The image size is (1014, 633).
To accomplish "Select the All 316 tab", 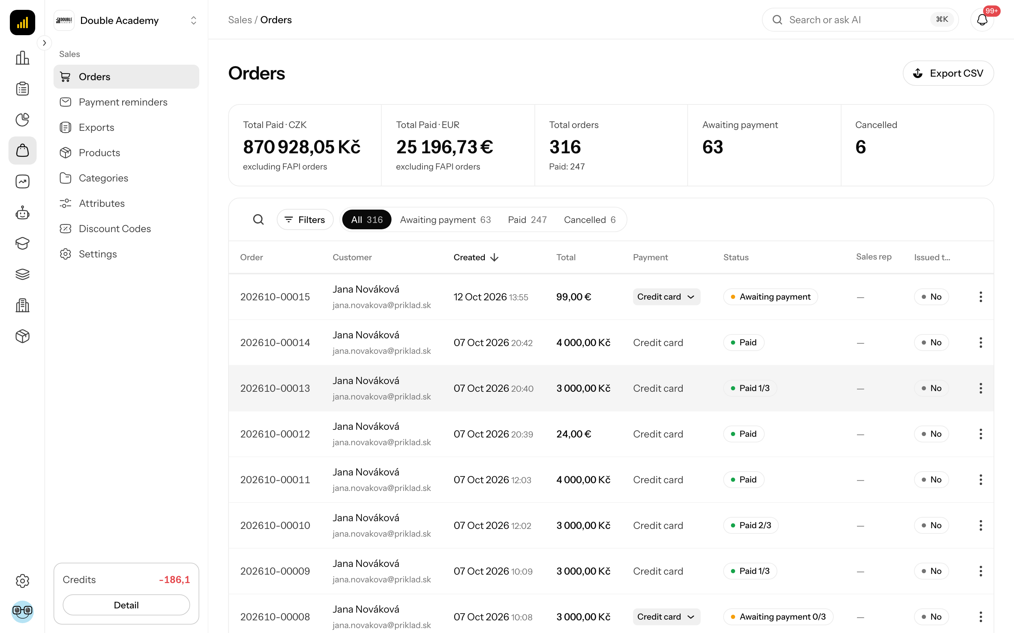I will [x=367, y=219].
